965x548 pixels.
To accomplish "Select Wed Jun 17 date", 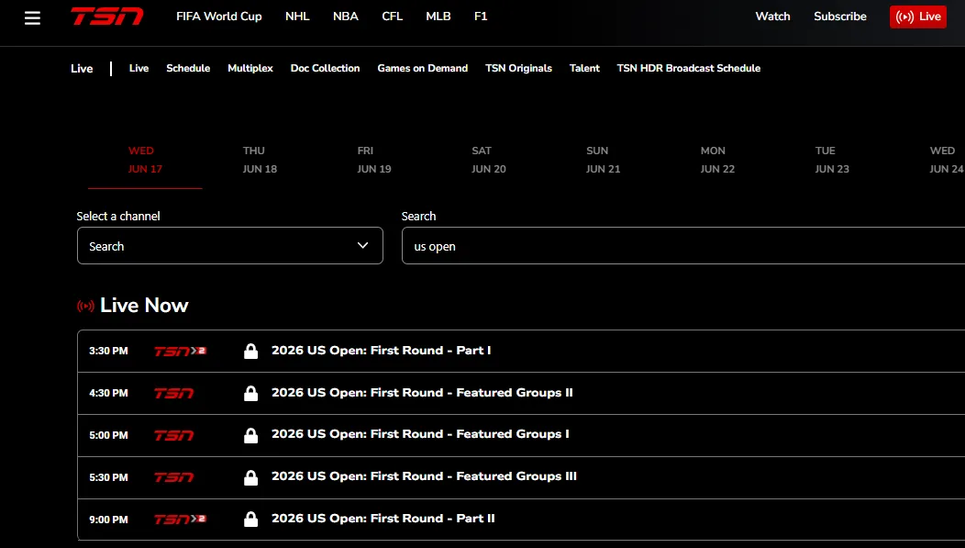I will pos(145,160).
